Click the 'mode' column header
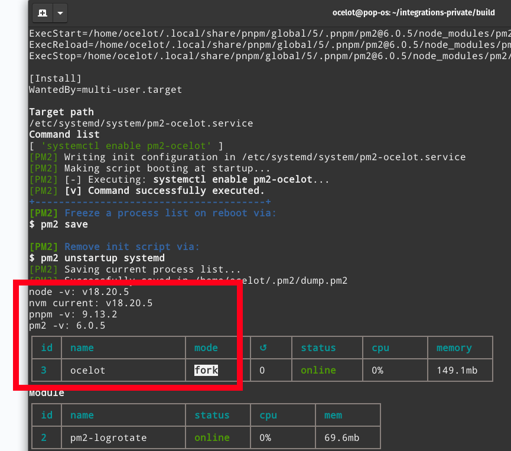 206,348
